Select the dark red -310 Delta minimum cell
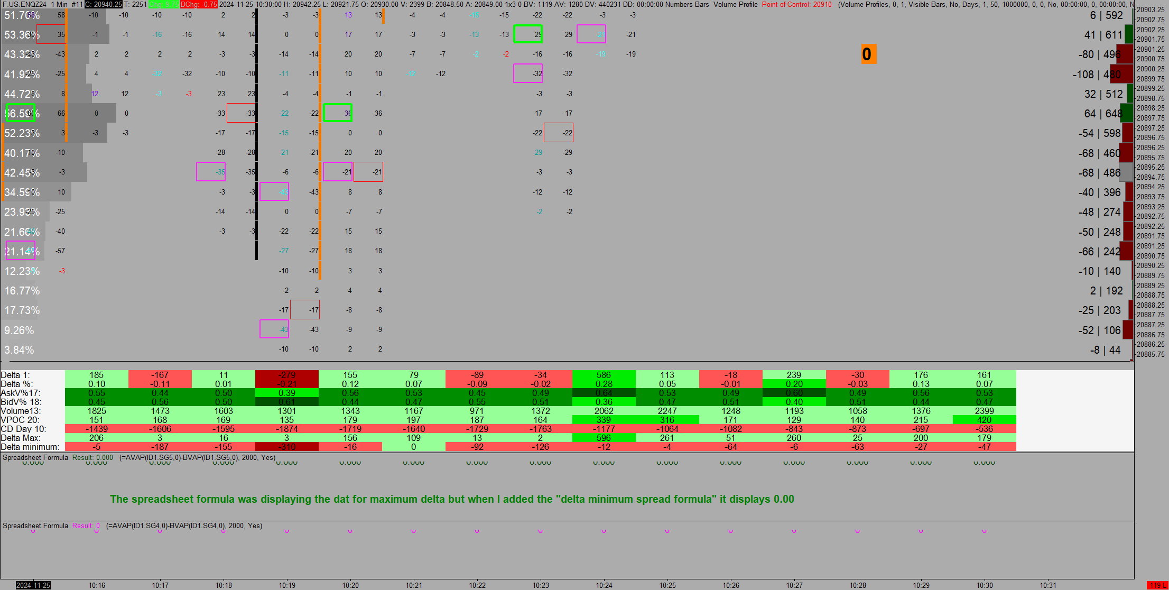Image resolution: width=1169 pixels, height=590 pixels. coord(287,447)
